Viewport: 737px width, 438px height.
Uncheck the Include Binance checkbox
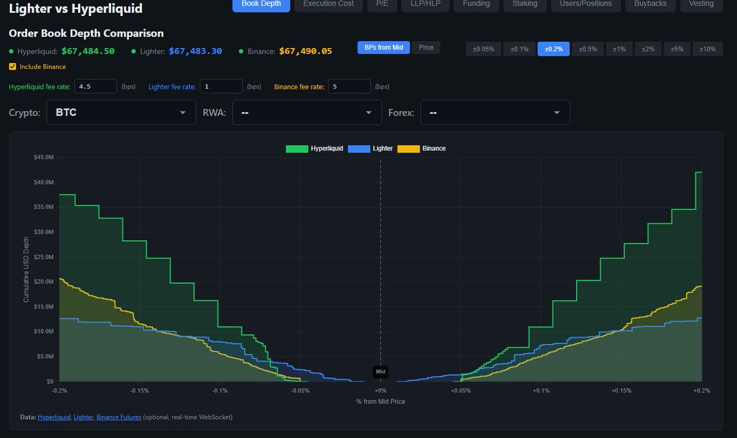[13, 67]
